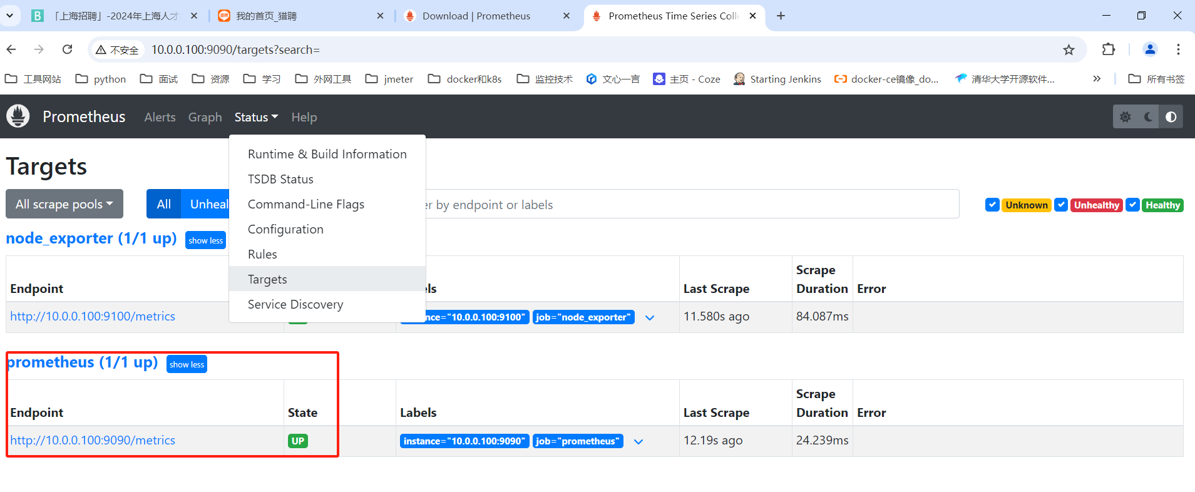Close the 我的首页_猎聘 tab
Screen dimensions: 1195x492
tap(380, 16)
